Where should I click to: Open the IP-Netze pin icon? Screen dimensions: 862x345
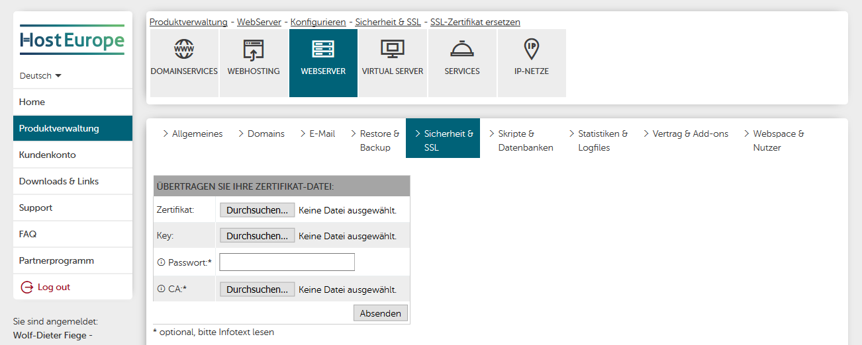pyautogui.click(x=531, y=49)
